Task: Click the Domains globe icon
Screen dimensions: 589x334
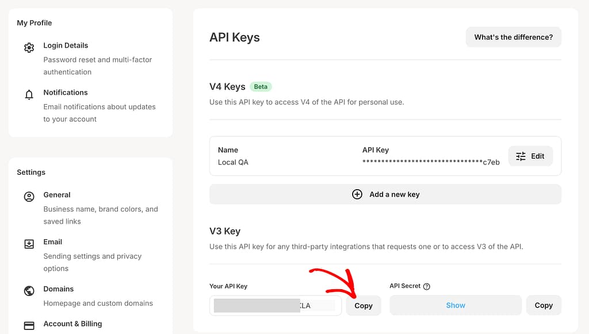Action: tap(29, 291)
